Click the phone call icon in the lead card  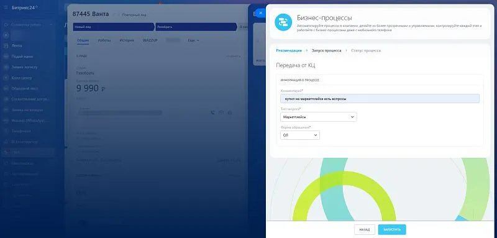(x=212, y=112)
